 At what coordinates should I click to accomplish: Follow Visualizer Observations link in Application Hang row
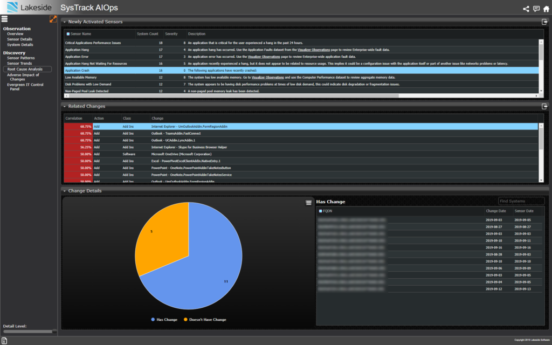tap(314, 50)
